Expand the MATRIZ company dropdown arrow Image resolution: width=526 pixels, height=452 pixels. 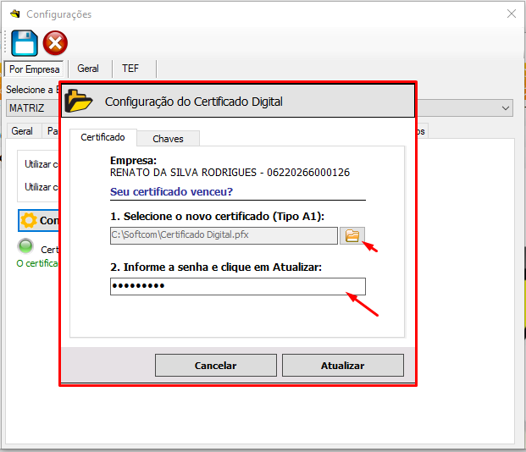(506, 108)
